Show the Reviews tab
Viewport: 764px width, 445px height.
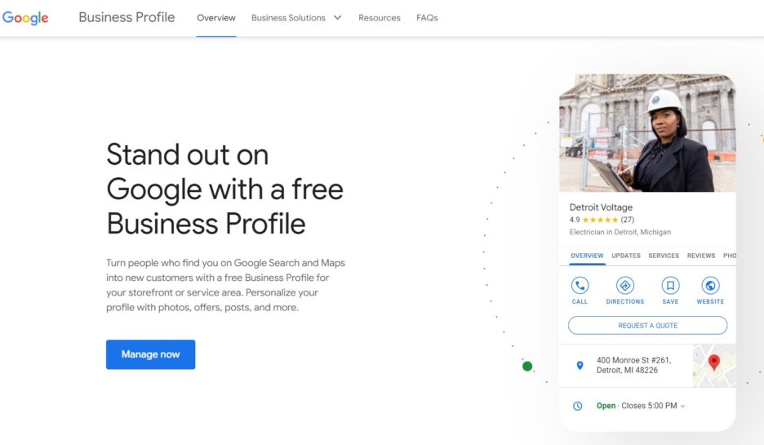[701, 256]
